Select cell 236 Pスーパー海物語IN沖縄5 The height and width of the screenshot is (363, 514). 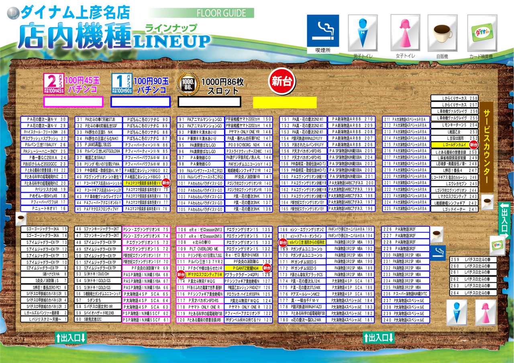click(x=406, y=294)
